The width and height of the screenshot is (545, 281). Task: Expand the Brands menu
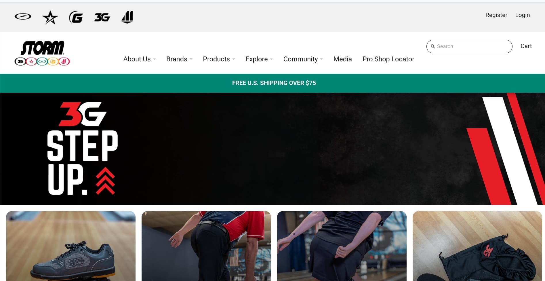179,59
